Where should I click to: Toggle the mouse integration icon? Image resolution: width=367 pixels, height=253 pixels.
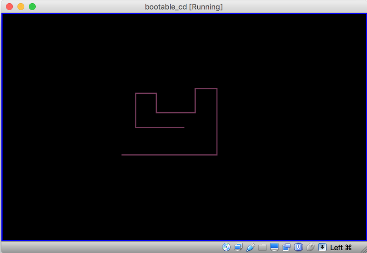(x=311, y=248)
